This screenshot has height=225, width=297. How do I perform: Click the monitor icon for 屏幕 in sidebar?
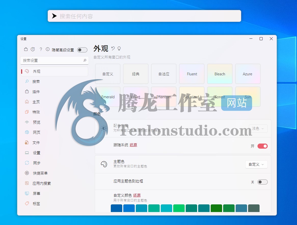(27, 193)
